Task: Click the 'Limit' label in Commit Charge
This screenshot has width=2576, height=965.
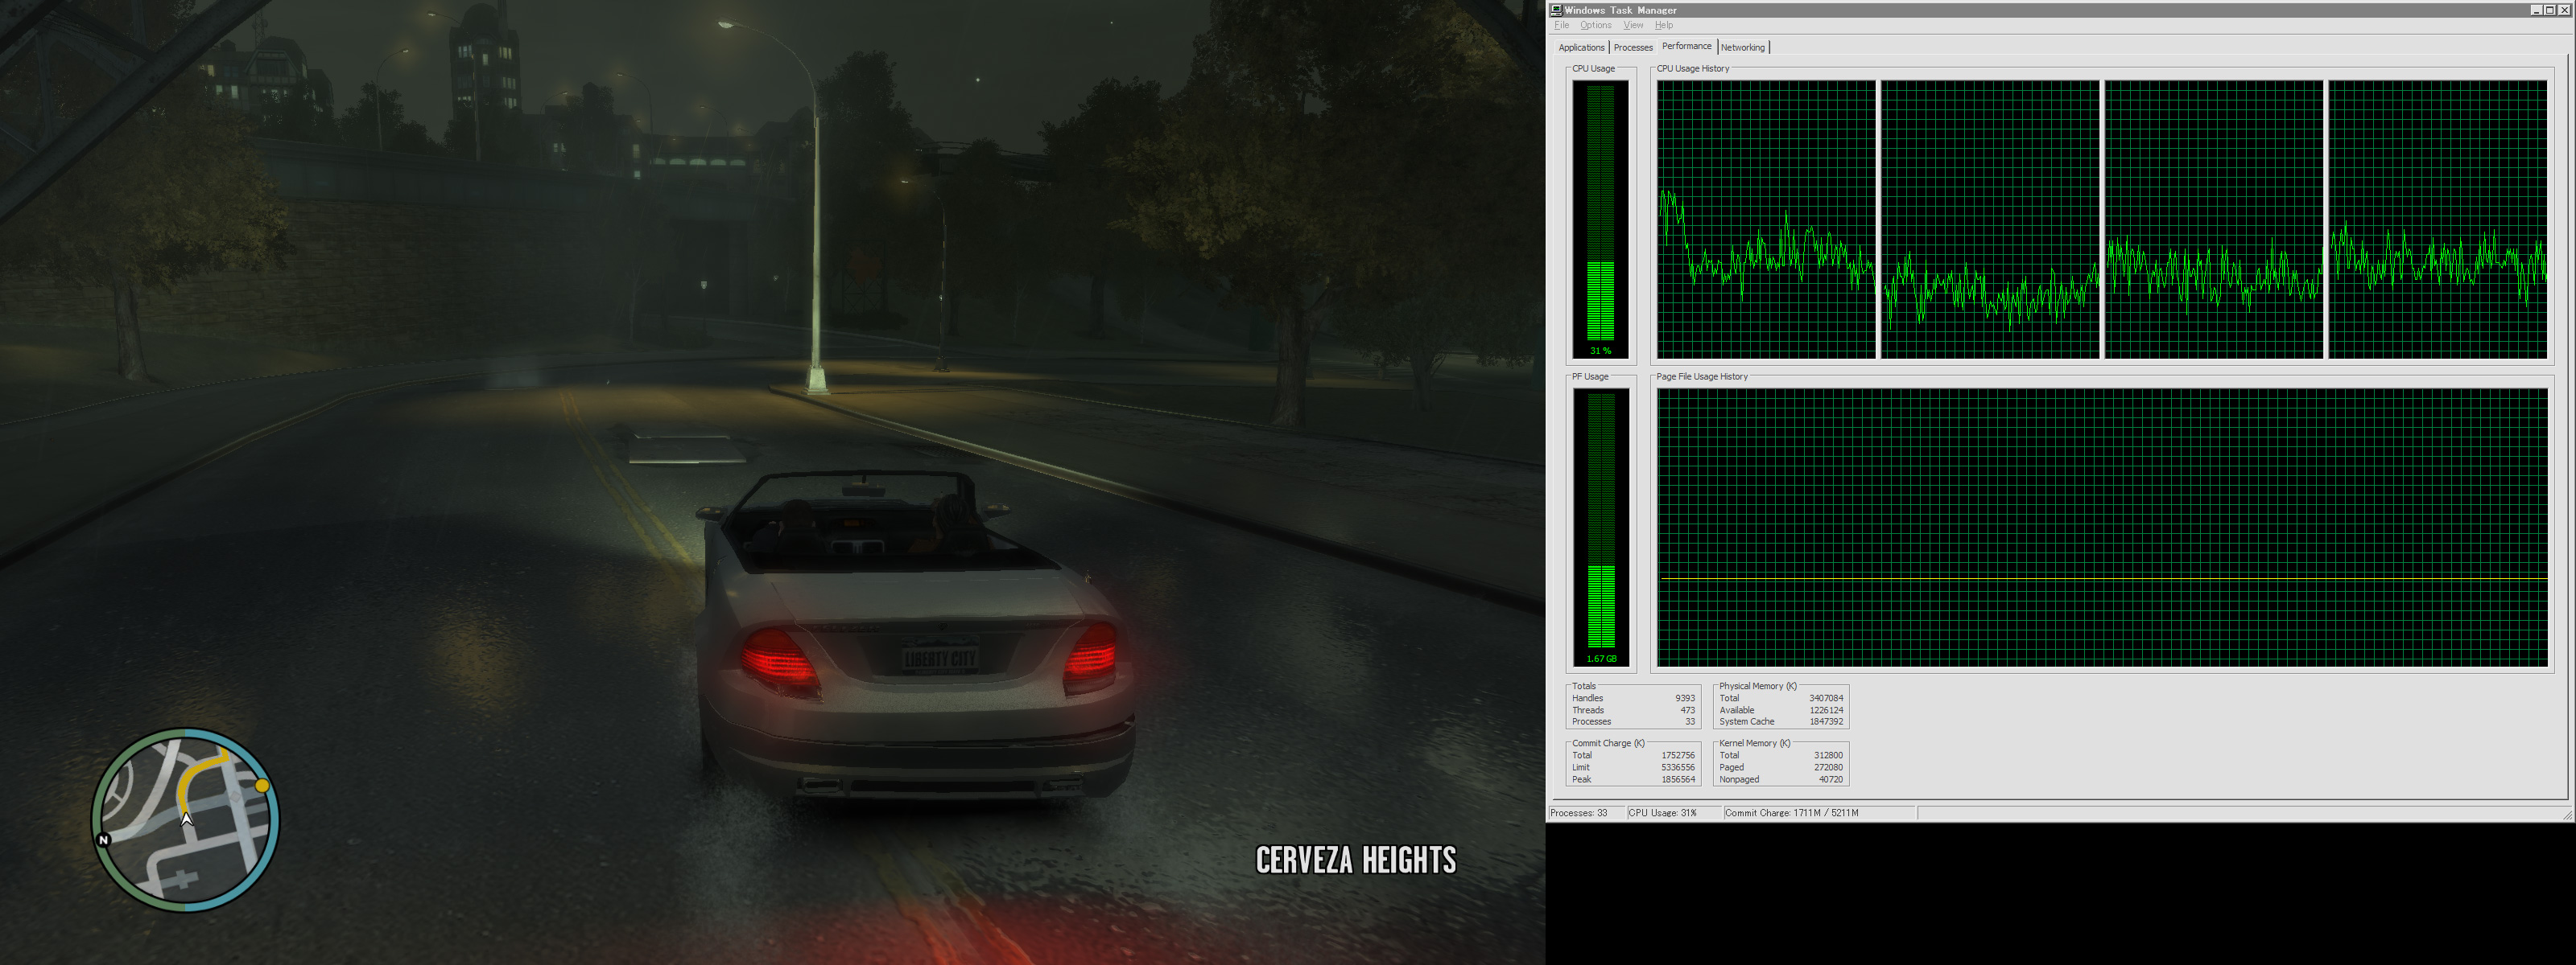Action: point(1581,767)
